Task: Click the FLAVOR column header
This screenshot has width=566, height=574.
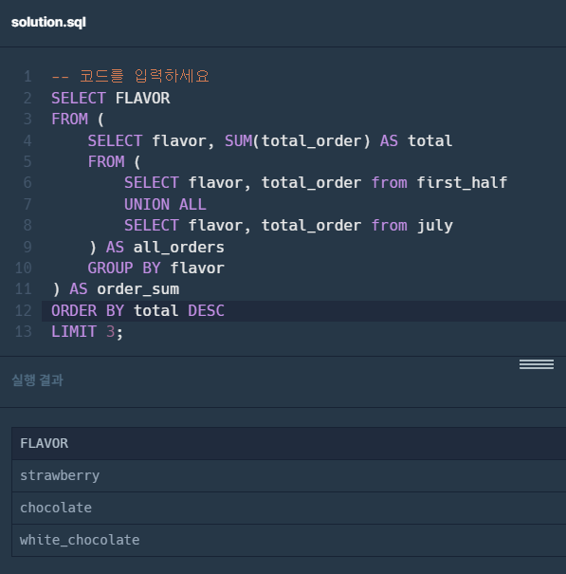Action: point(44,443)
